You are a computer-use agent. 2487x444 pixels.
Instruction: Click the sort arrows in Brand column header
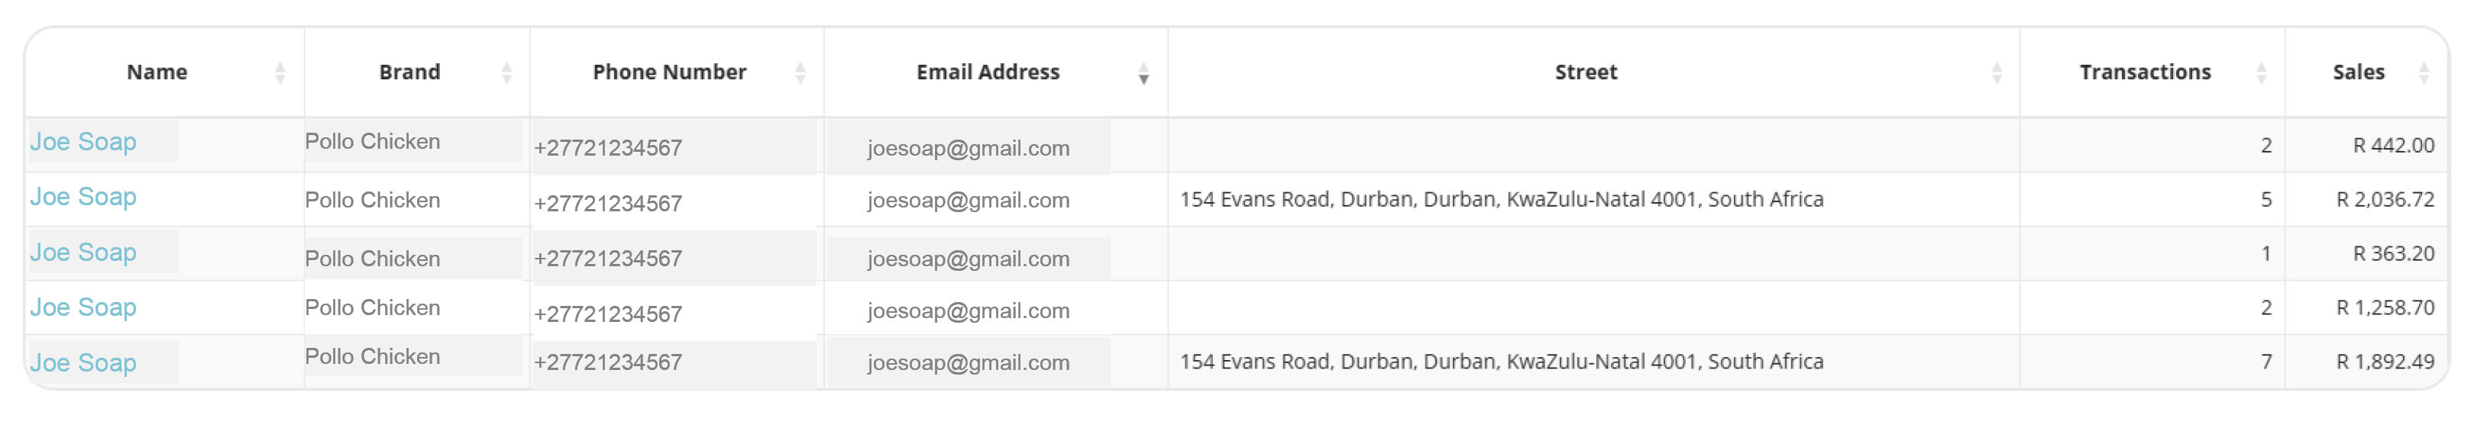[507, 73]
